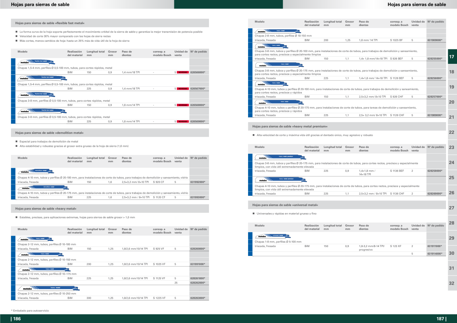
Task: Click the heavy metal blade image above S 1225 VF
Action: 48,288
